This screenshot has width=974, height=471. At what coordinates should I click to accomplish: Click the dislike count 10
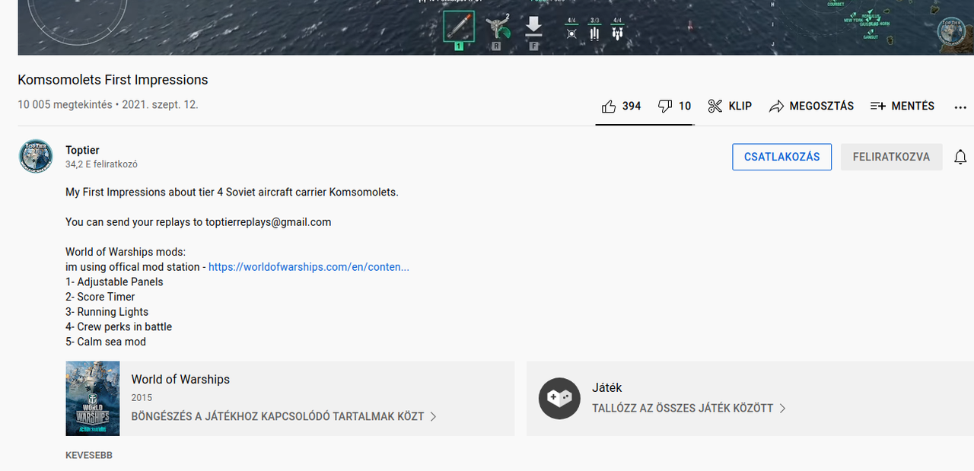[x=685, y=107]
